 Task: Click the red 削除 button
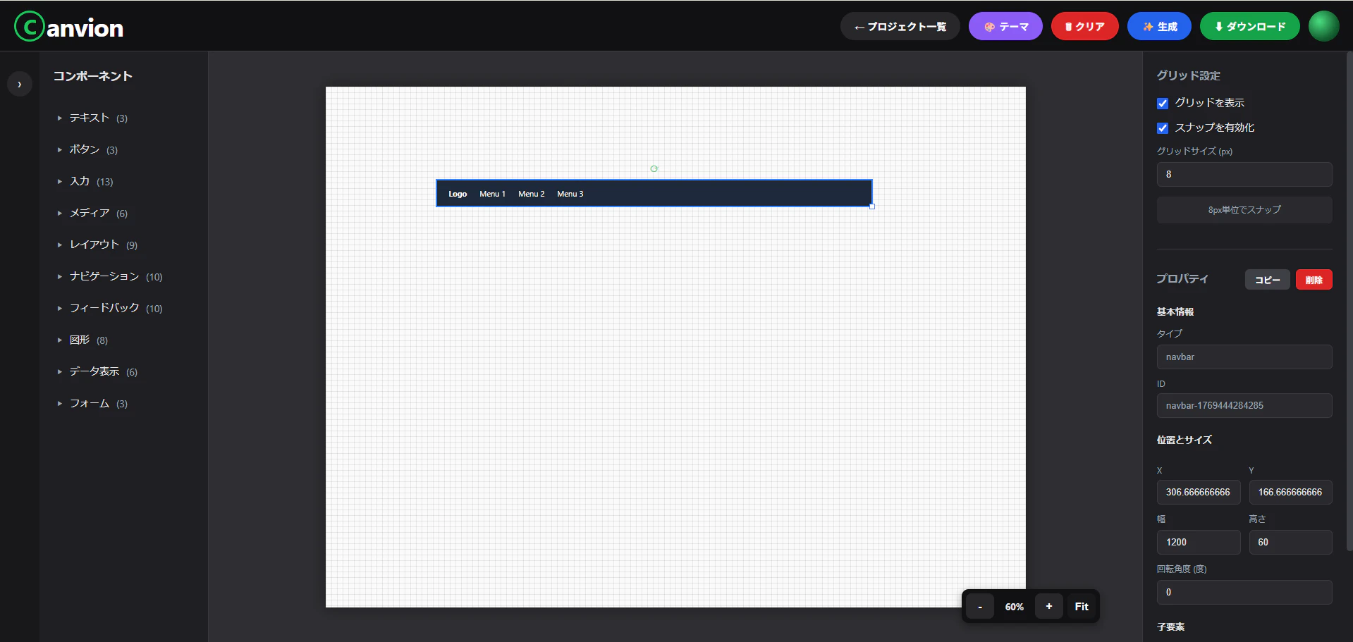click(1314, 280)
